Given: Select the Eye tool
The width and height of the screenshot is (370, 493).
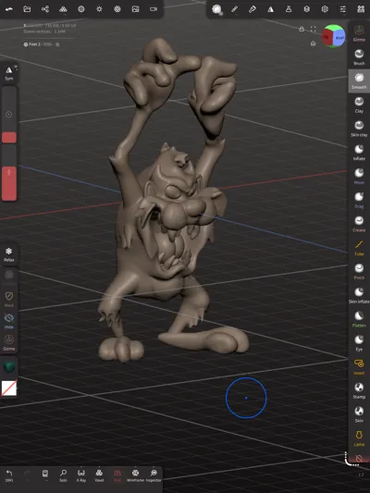Looking at the screenshot, I should tap(359, 343).
